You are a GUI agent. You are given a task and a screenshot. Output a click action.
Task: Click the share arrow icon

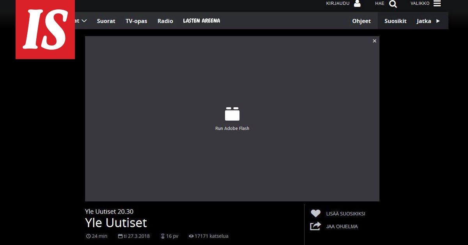315,226
